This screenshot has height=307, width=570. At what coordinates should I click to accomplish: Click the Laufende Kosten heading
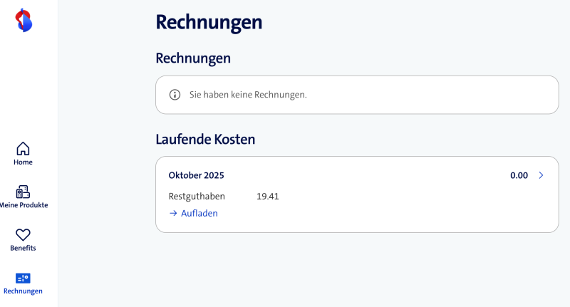pyautogui.click(x=205, y=140)
